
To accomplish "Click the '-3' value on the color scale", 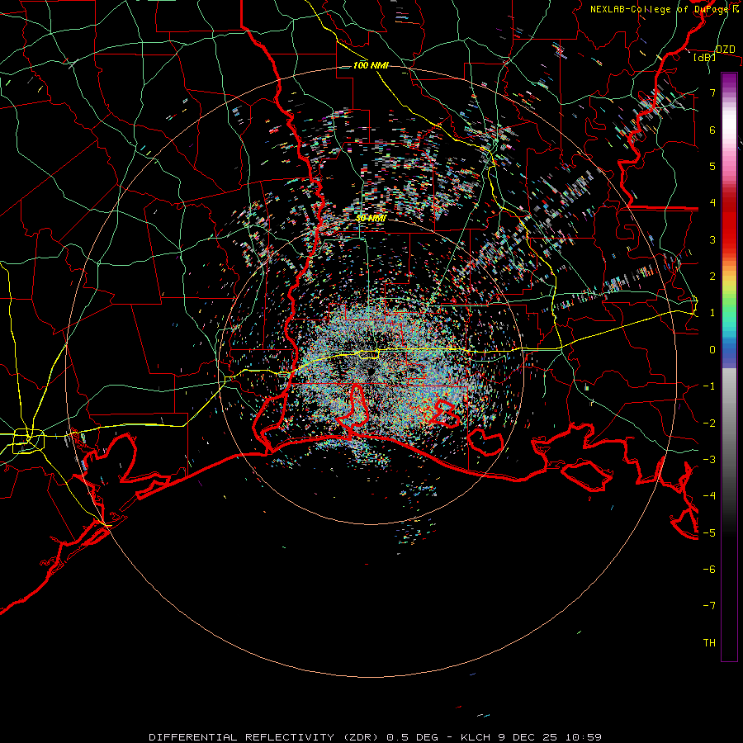I will 709,460.
